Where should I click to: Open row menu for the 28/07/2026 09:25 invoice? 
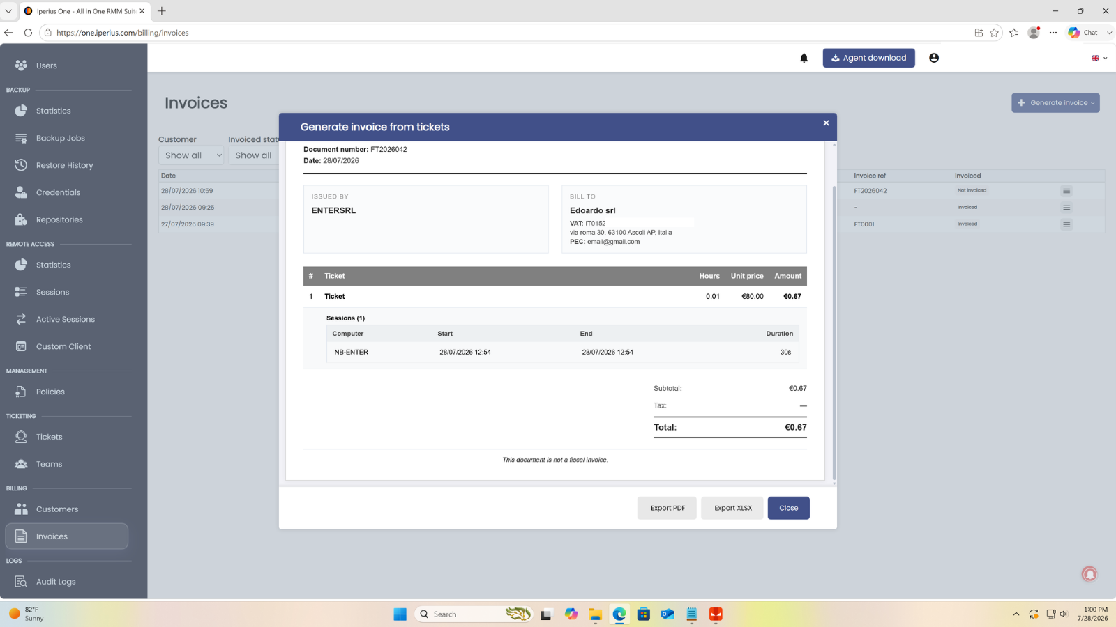pos(1066,208)
